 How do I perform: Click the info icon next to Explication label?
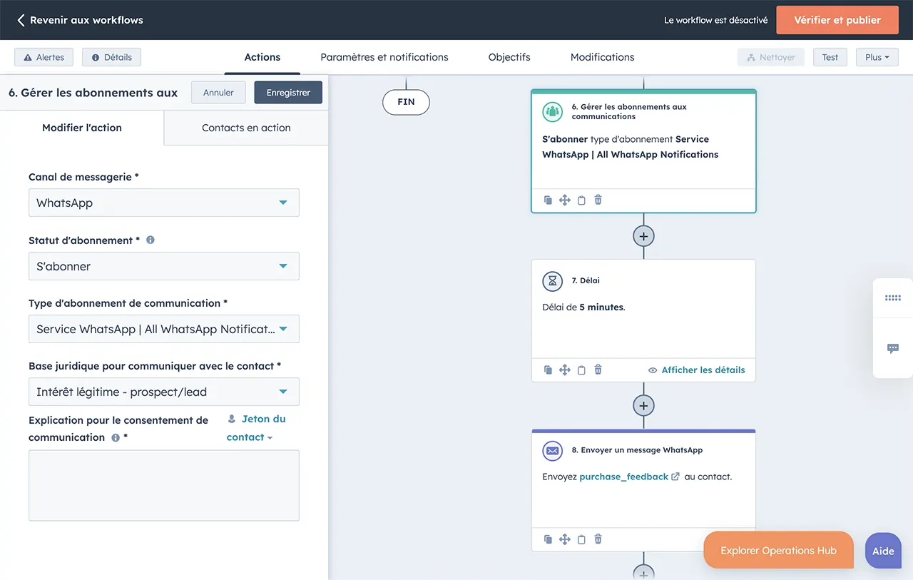pos(116,438)
